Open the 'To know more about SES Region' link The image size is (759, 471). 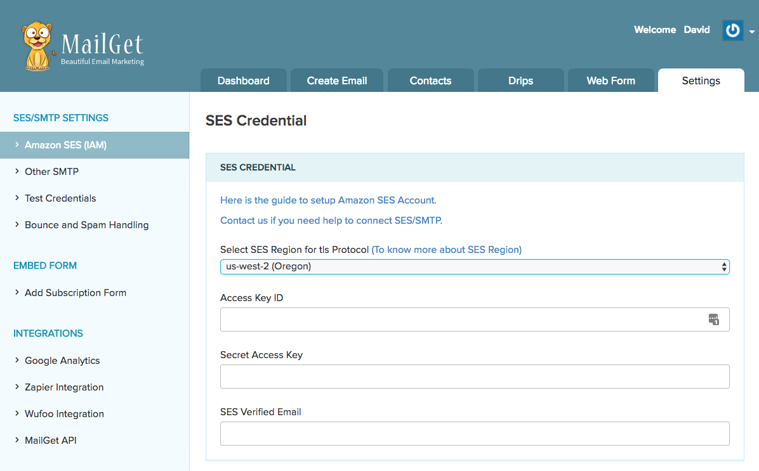point(446,250)
